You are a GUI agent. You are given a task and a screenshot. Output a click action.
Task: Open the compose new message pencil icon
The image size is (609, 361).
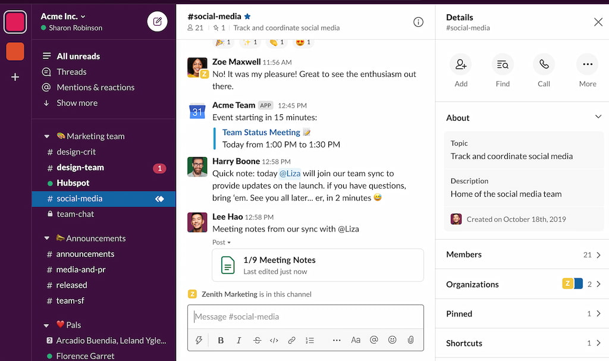[x=156, y=22]
